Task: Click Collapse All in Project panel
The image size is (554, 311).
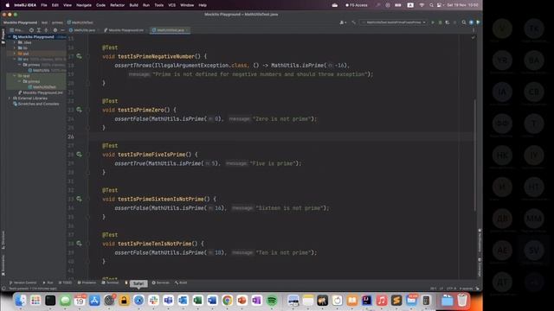Action: pos(46,30)
